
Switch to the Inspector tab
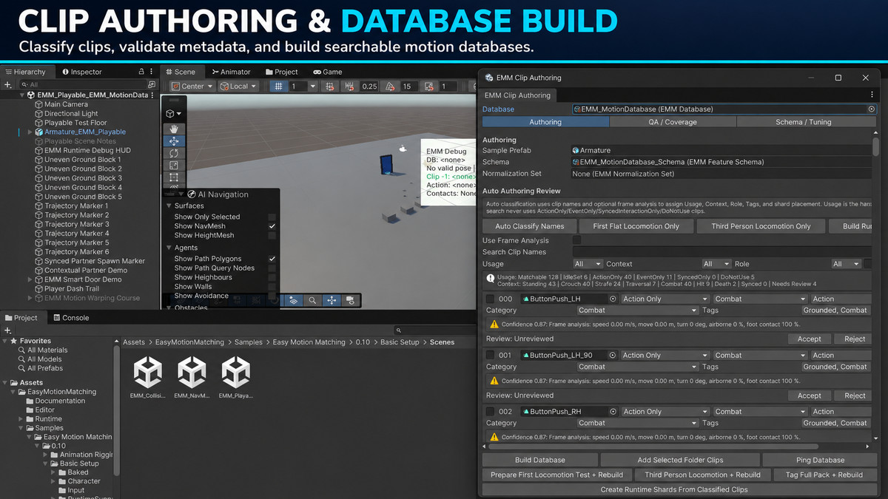(81, 72)
